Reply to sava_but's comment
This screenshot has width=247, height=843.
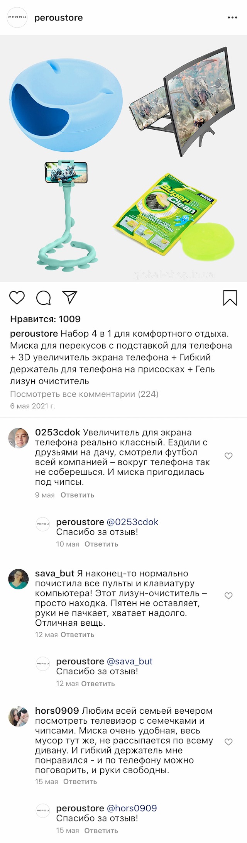coord(77,635)
